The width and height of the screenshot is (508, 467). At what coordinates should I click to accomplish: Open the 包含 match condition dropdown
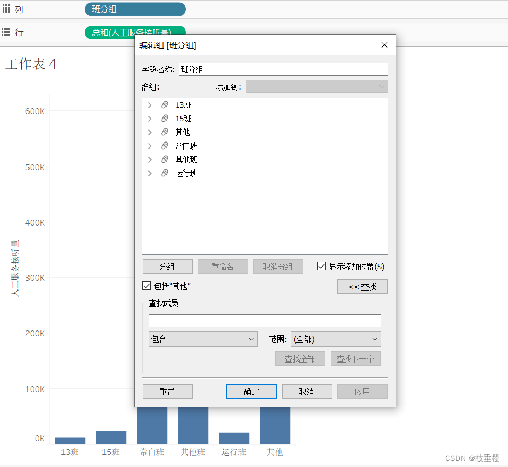[x=202, y=339]
